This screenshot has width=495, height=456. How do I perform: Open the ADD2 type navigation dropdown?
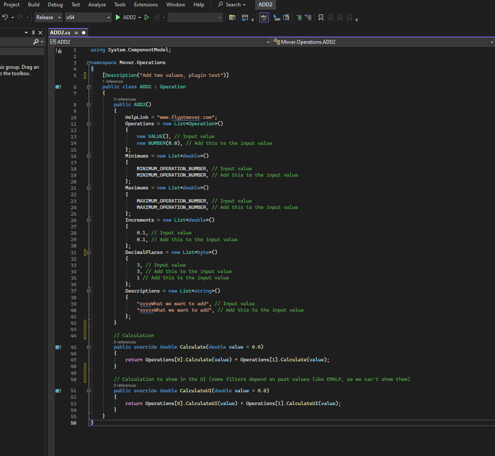click(268, 42)
